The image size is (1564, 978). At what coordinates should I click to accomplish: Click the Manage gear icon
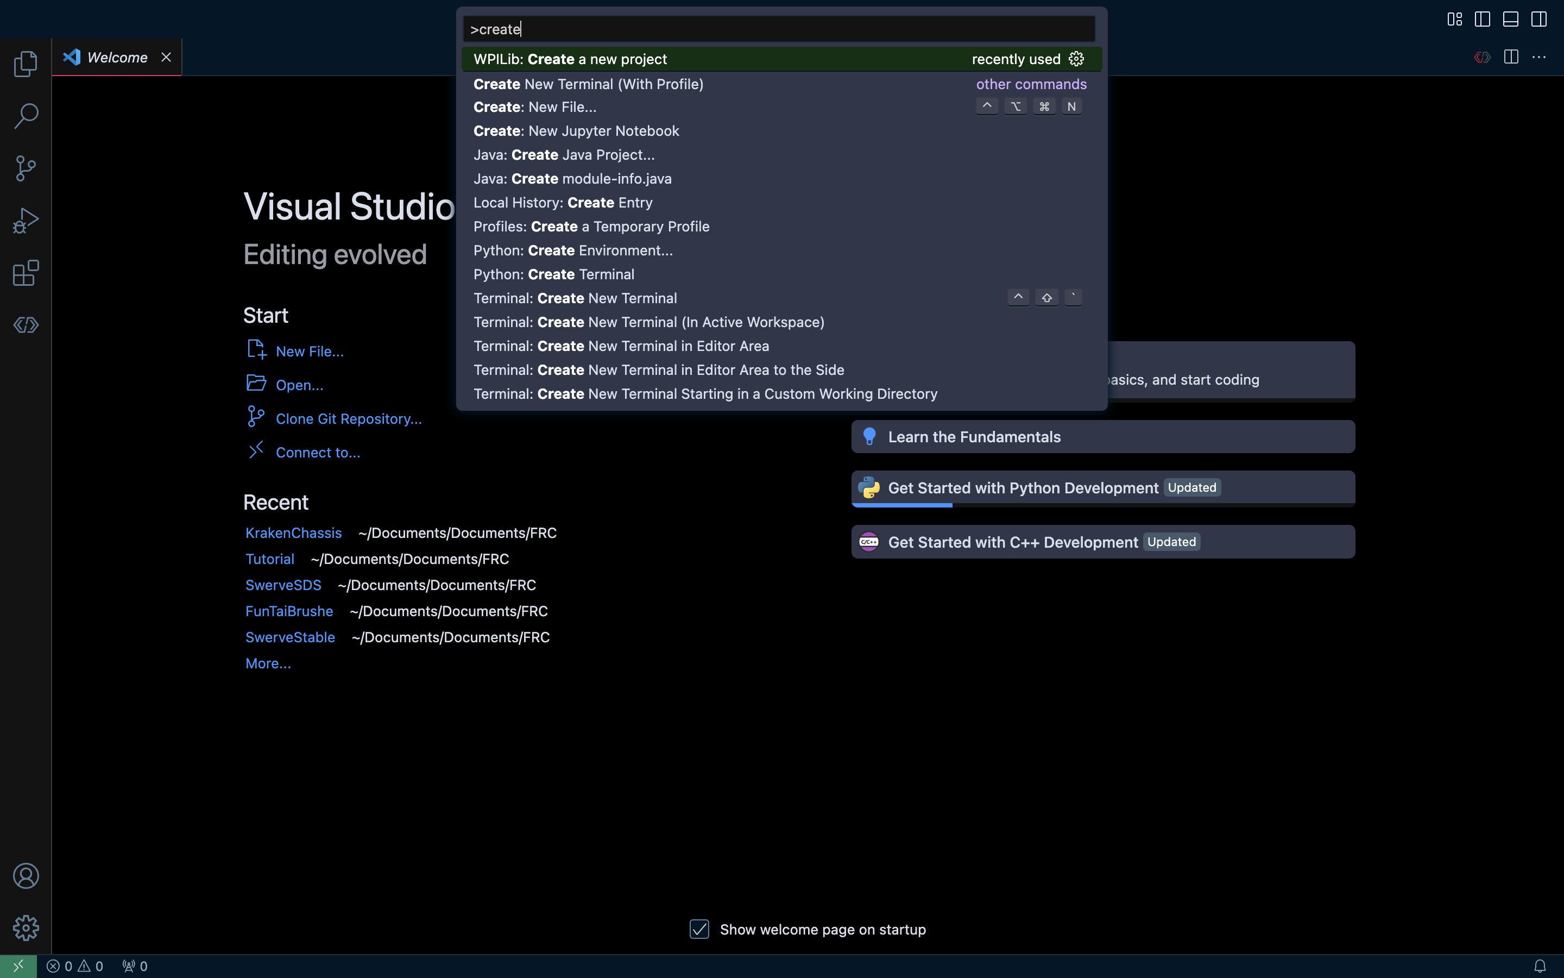(26, 928)
